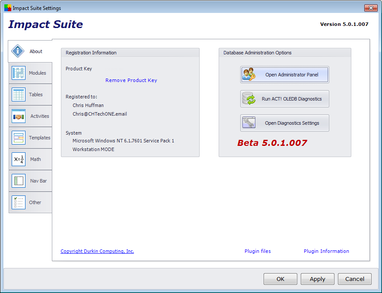
Task: Close the Impact Suite Settings window
Action: [x=371, y=8]
